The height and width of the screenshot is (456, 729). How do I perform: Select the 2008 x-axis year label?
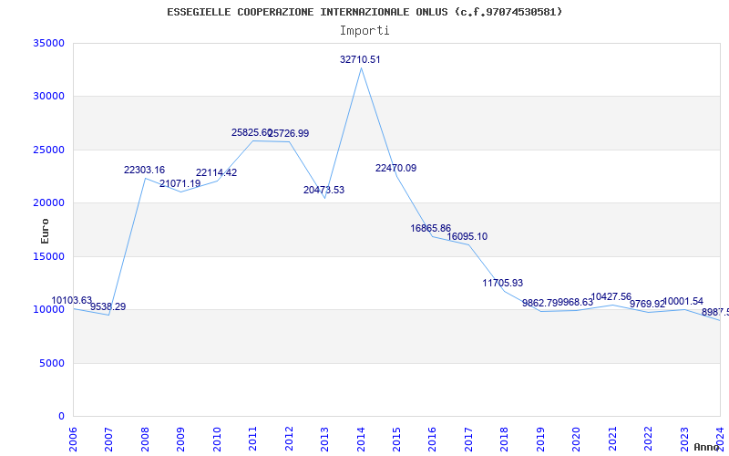(145, 438)
